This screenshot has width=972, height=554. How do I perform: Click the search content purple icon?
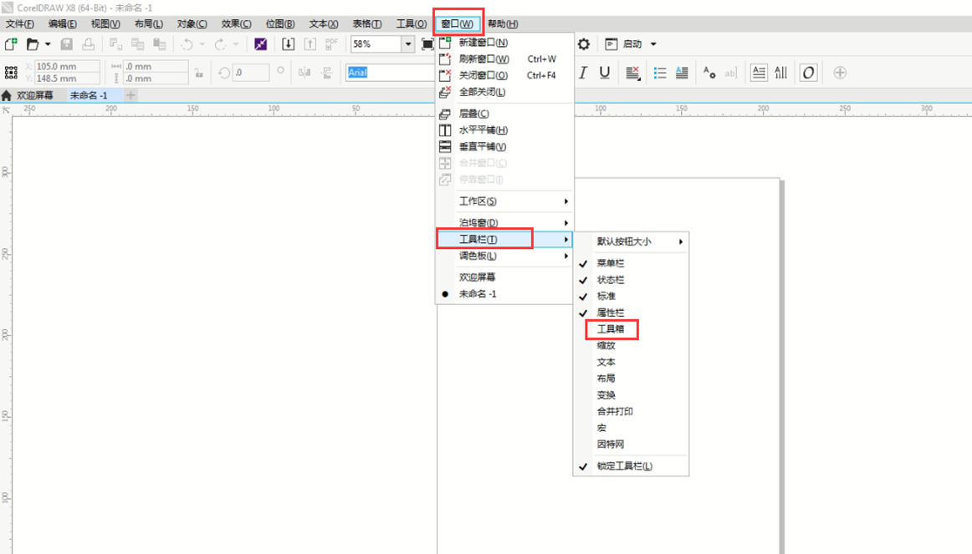pos(260,44)
